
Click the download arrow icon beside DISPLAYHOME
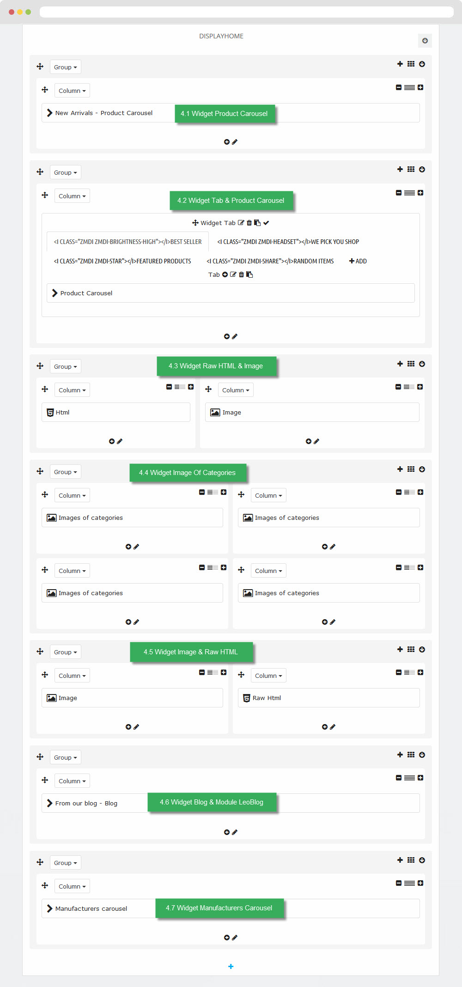[x=425, y=41]
